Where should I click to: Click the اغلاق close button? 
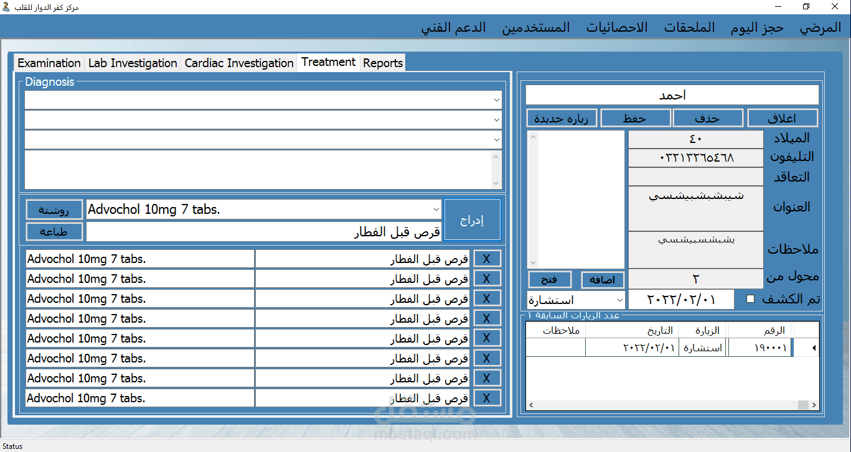tap(783, 118)
